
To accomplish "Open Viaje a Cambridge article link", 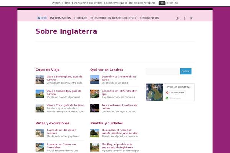I will tap(64, 93).
